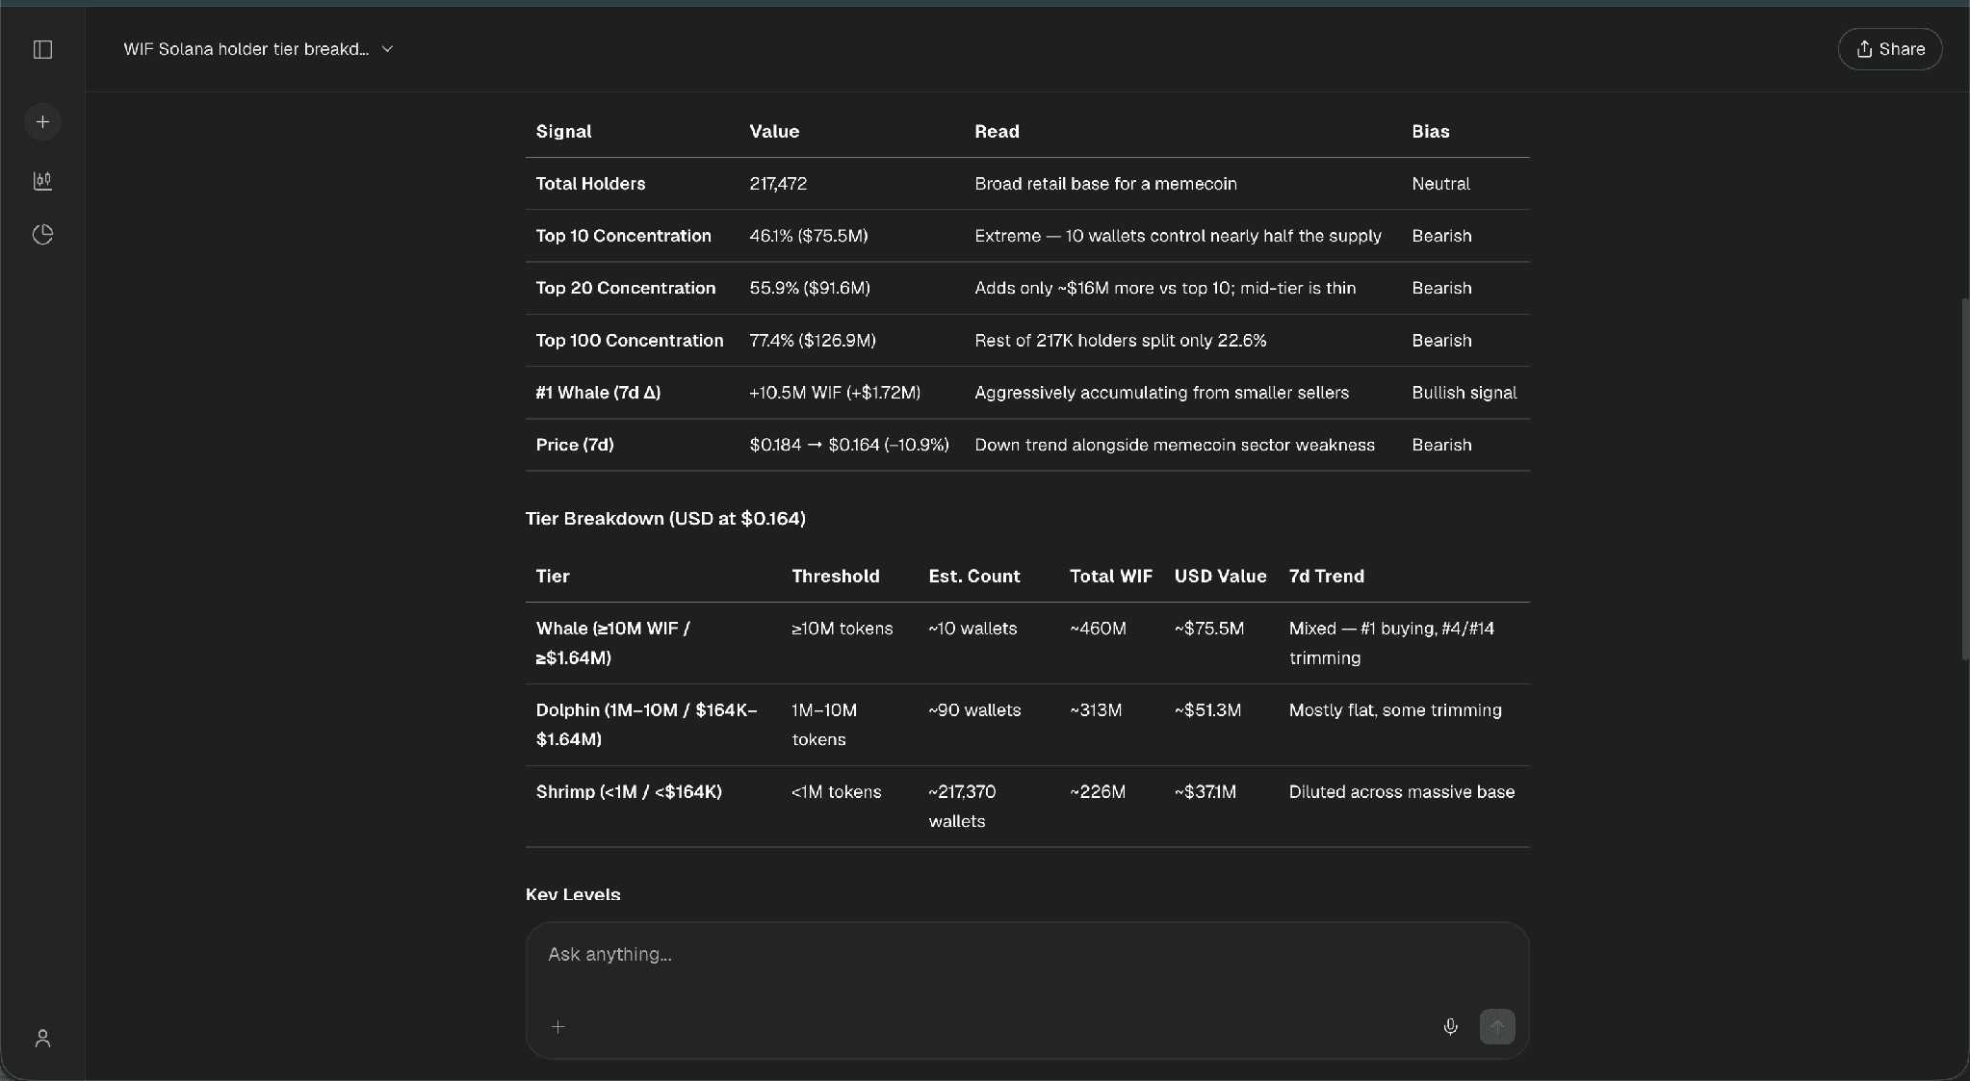Click the 'Read' column header
The height and width of the screenshot is (1081, 1970).
[997, 132]
